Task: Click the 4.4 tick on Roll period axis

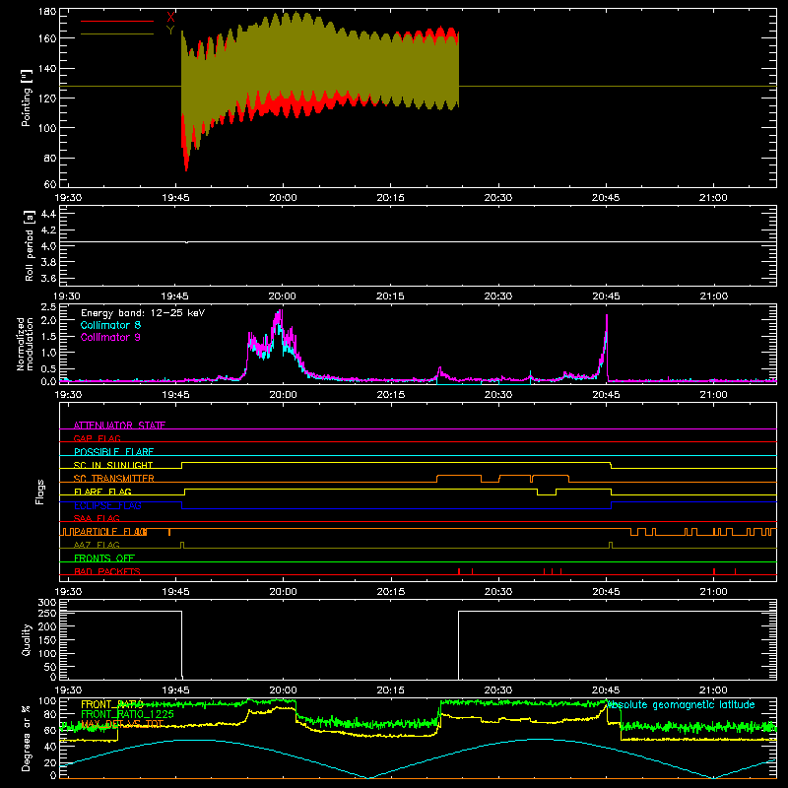Action: tap(48, 214)
